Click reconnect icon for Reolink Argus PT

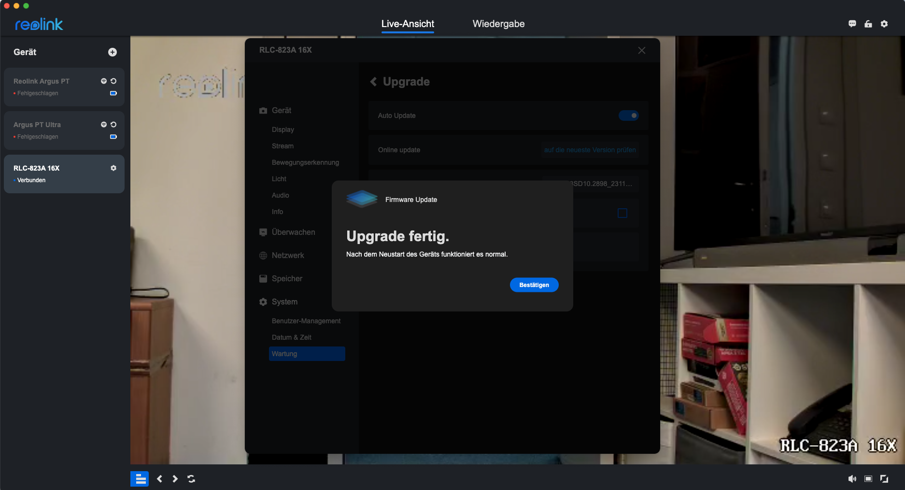coord(113,81)
